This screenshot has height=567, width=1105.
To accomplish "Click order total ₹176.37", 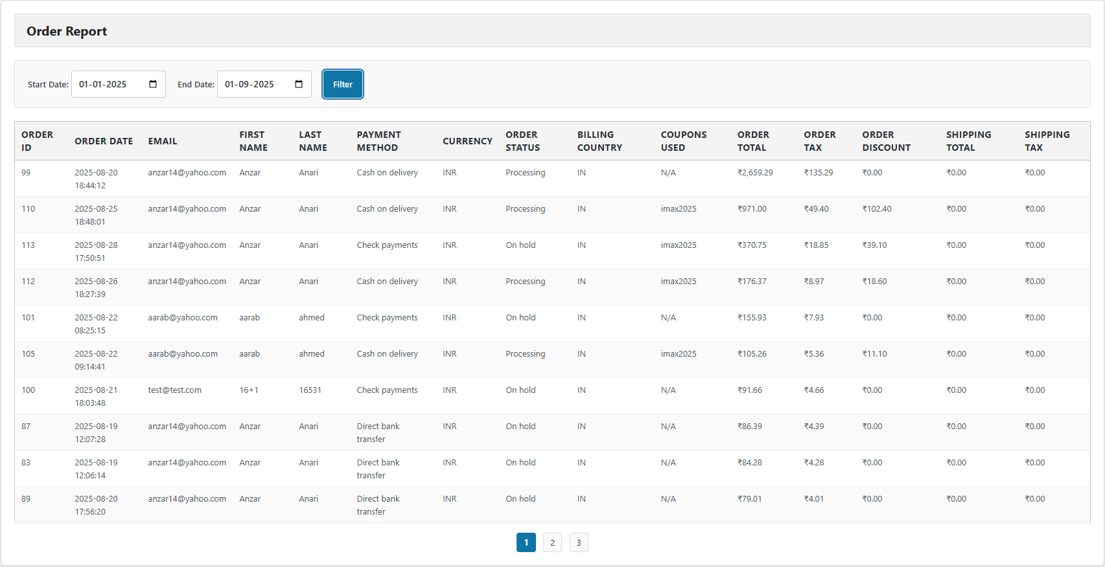I will [x=752, y=282].
